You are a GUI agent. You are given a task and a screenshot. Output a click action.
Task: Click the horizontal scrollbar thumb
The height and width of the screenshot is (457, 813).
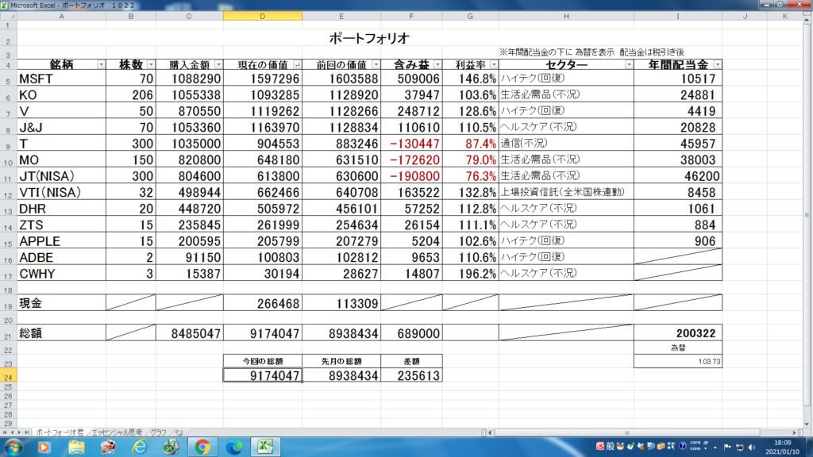tap(627, 432)
